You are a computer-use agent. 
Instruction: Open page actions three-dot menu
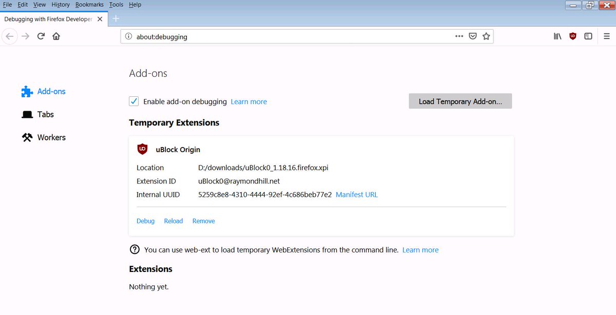coord(459,36)
